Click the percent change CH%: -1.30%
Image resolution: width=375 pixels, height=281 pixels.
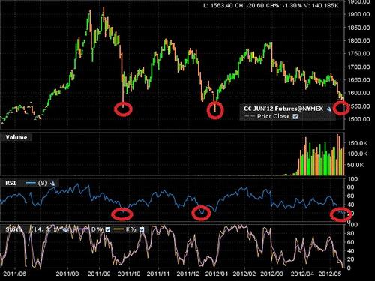(283, 6)
